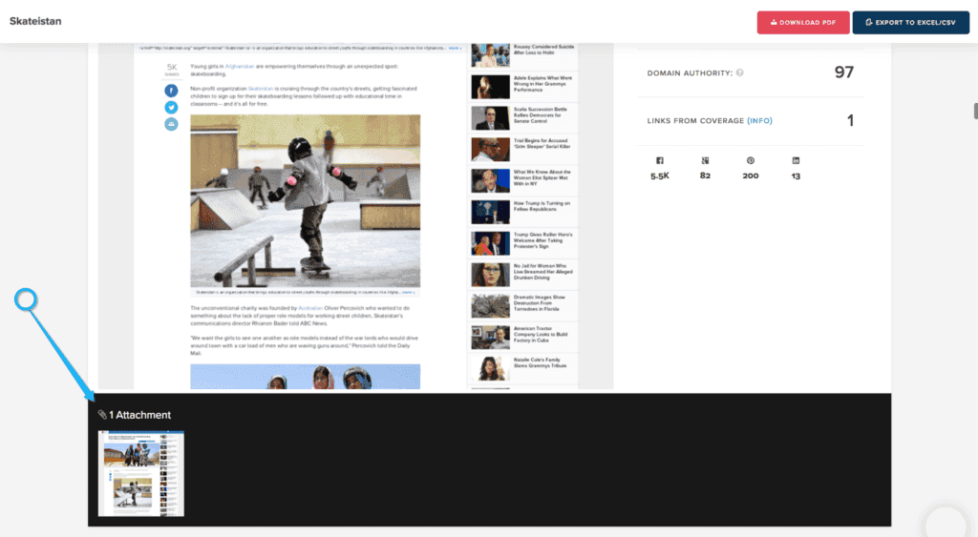978x537 pixels.
Task: Open 'American Tractor Company' sidebar story
Action: click(x=522, y=337)
